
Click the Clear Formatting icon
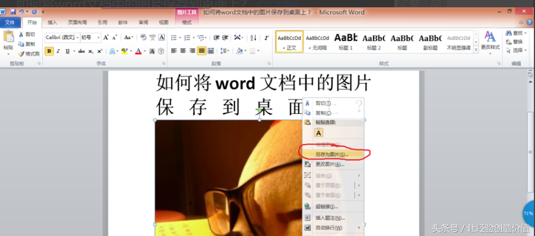point(143,38)
